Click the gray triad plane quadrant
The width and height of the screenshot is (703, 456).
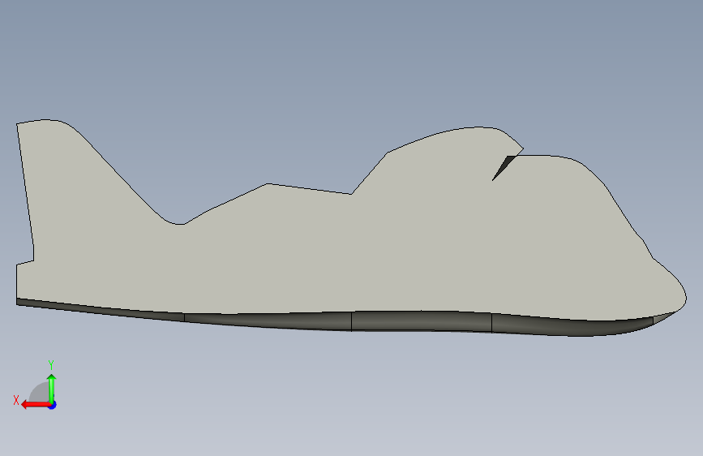(40, 394)
